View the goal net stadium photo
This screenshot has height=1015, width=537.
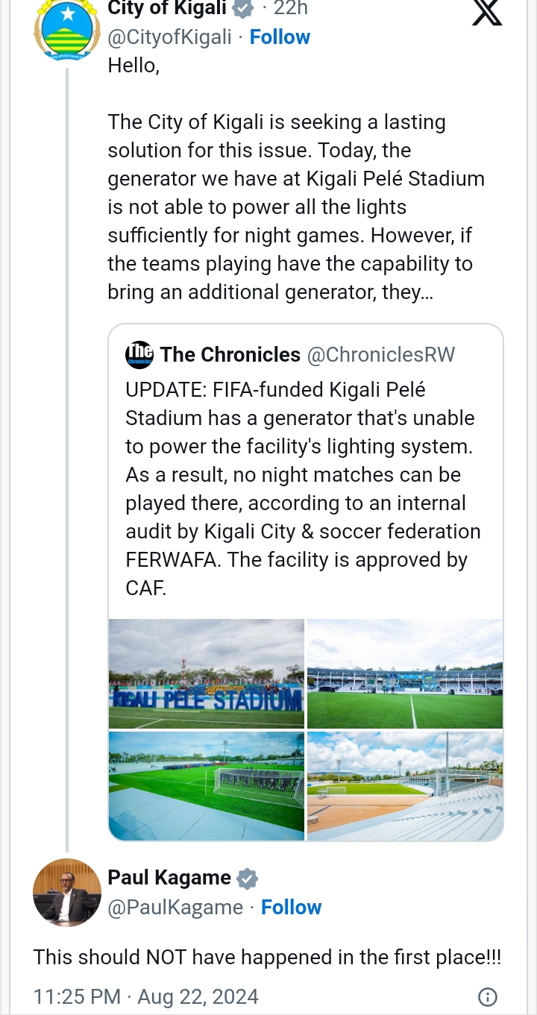coord(207,785)
